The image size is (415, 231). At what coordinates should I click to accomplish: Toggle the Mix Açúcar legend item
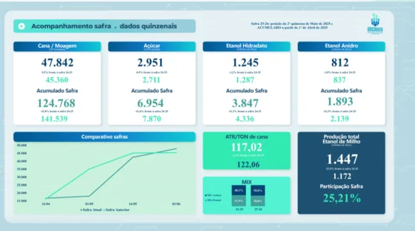coord(213,195)
